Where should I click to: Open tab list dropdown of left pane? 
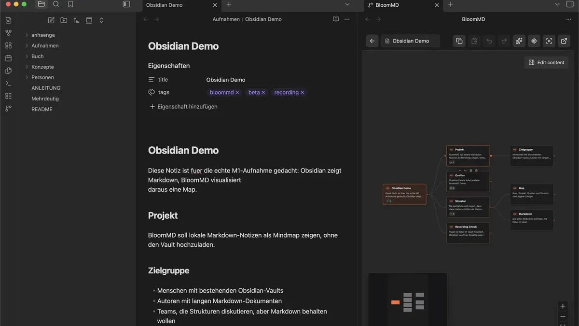coord(347,4)
